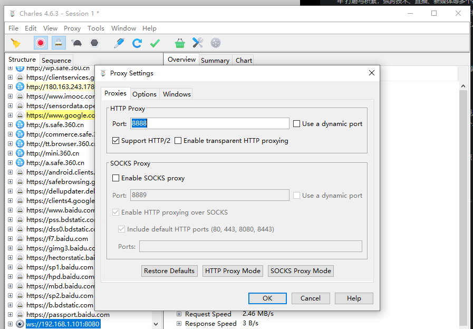The image size is (473, 329).
Task: Select the compose pen icon
Action: (119, 43)
